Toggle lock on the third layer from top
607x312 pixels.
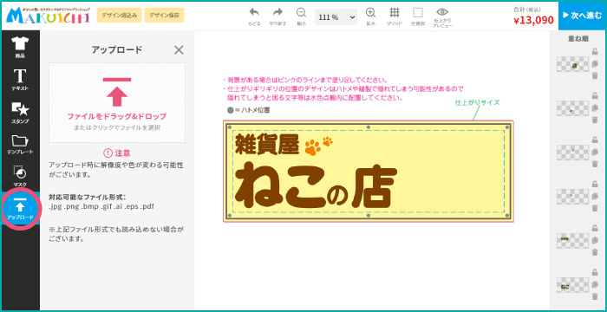[x=595, y=140]
